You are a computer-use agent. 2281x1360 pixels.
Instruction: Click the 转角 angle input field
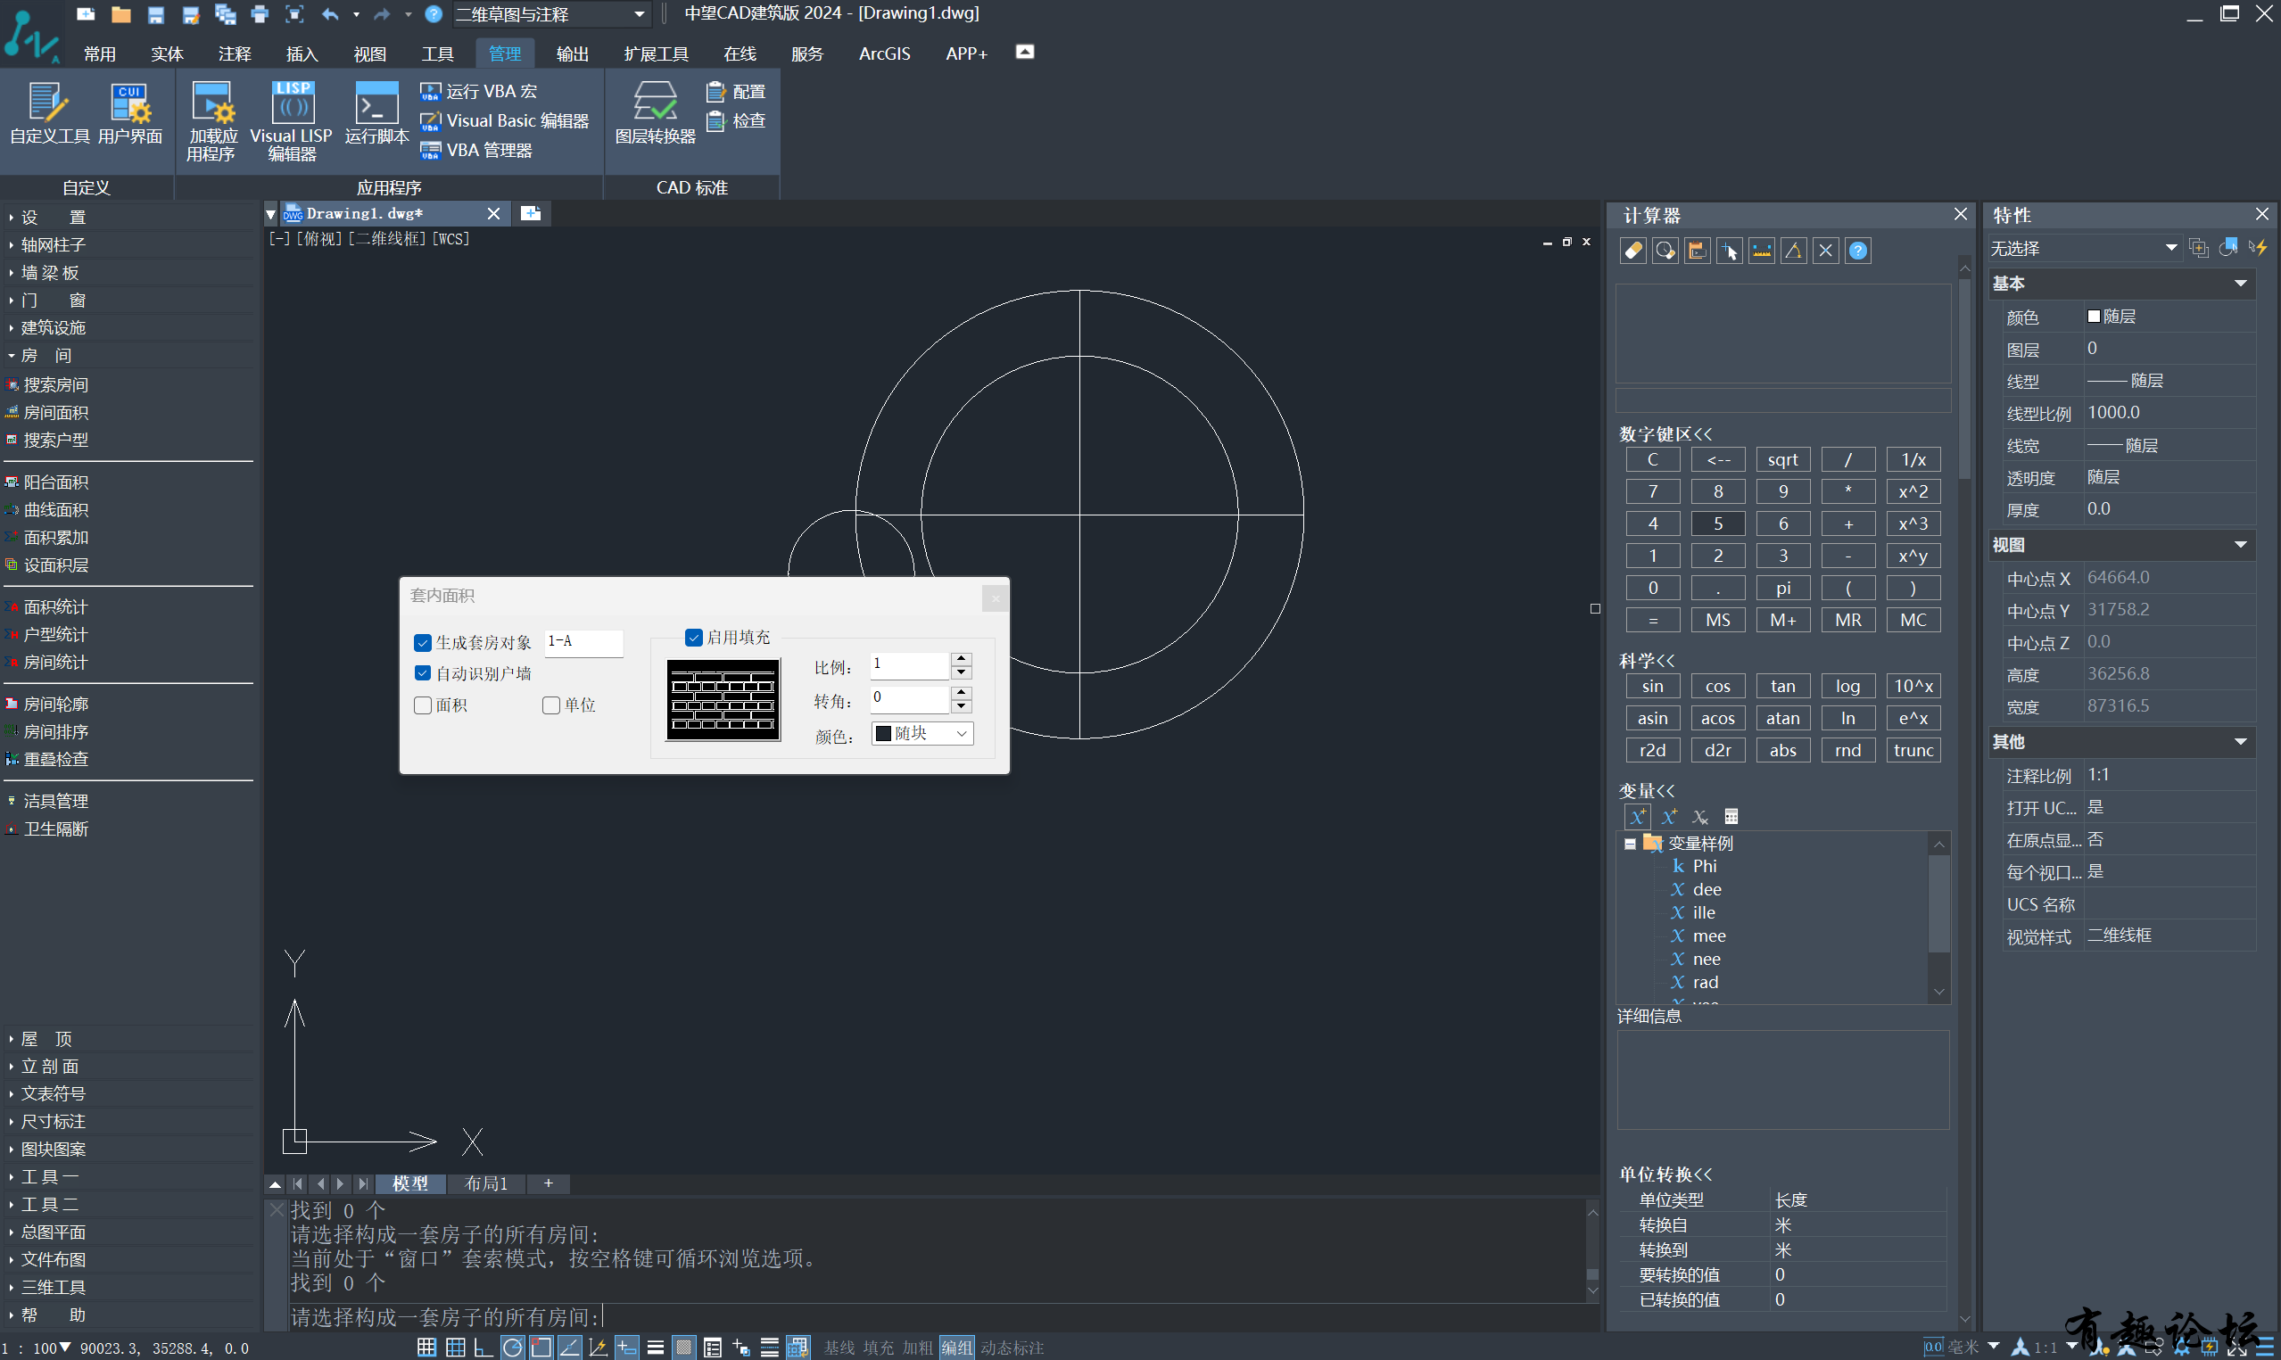[x=910, y=699]
